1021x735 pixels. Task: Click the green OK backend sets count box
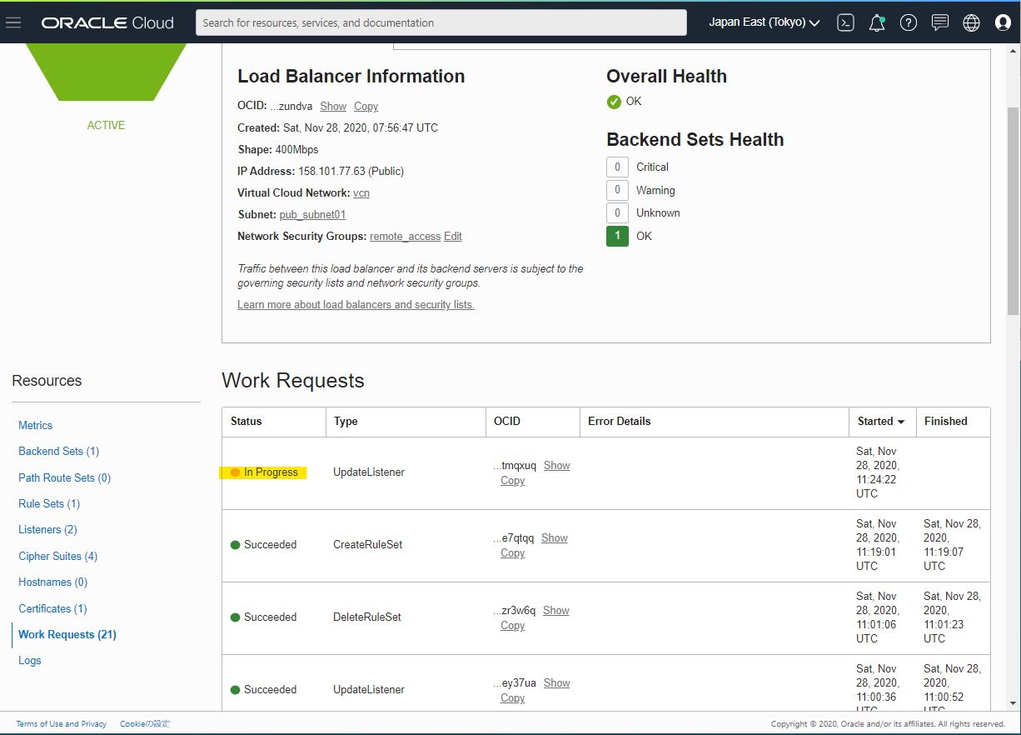click(x=617, y=236)
